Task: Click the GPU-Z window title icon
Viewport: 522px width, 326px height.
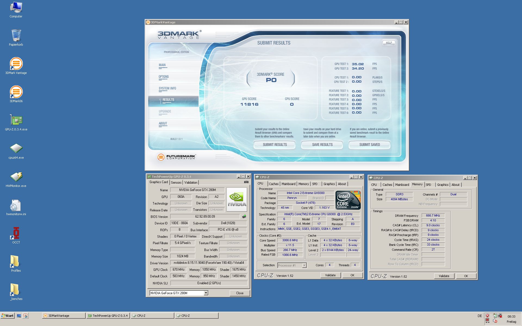Action: click(149, 177)
